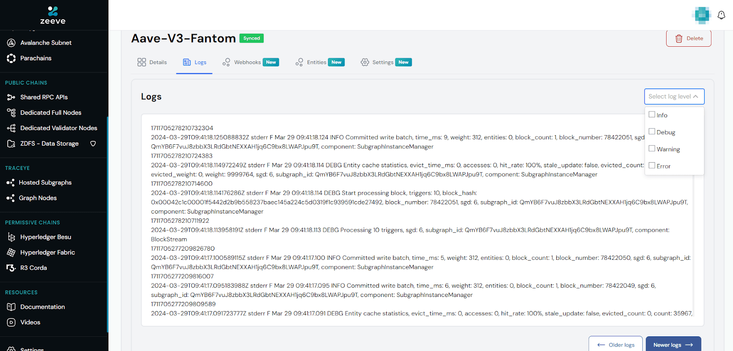Open Dedicated Validator Nodes page
Screen dimensions: 733x351
tap(59, 128)
